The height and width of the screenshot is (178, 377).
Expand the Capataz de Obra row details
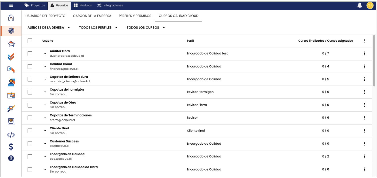(x=45, y=105)
